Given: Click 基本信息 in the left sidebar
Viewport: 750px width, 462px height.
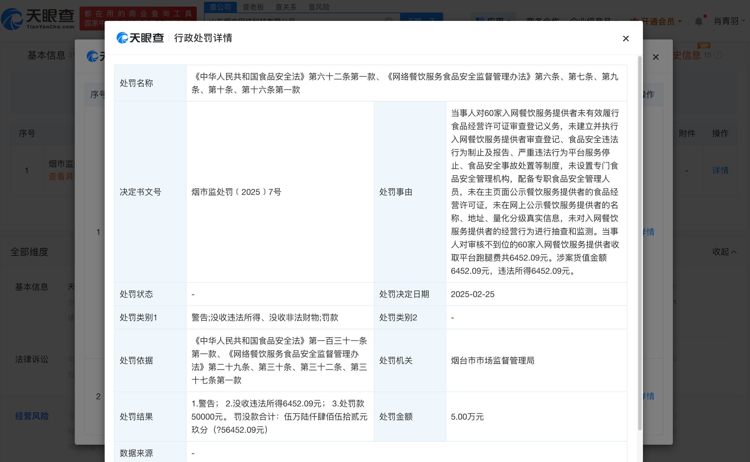Looking at the screenshot, I should pyautogui.click(x=31, y=287).
